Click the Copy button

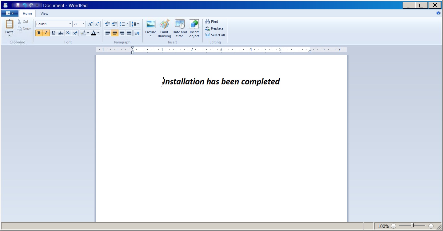point(24,28)
